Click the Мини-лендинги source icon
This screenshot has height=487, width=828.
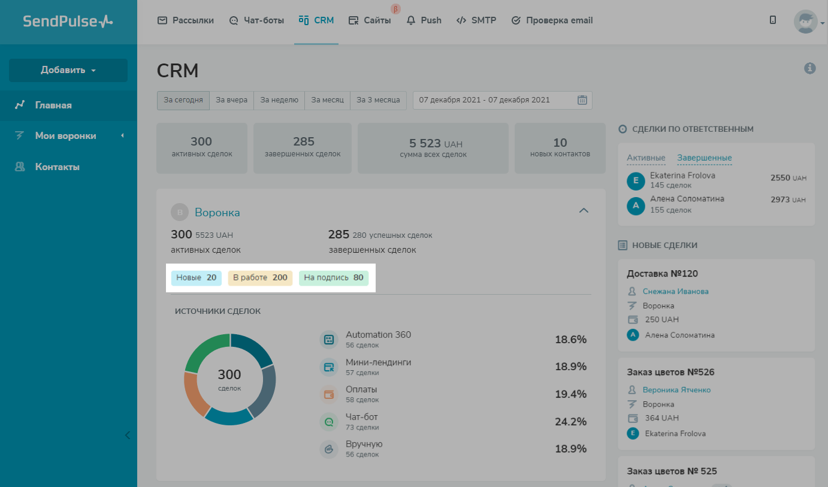[x=329, y=367]
